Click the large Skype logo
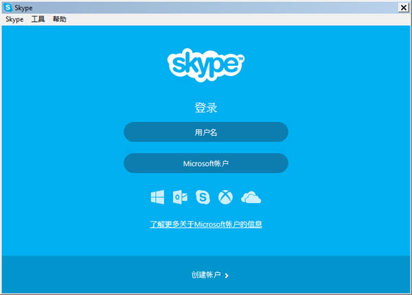Image resolution: width=412 pixels, height=295 pixels. [206, 64]
